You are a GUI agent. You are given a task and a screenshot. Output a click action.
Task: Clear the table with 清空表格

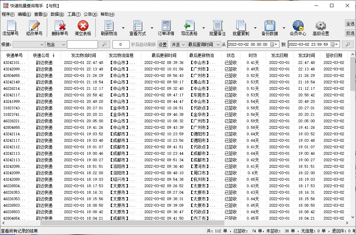83,28
